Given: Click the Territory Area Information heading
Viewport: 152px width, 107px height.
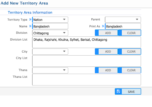Looking at the screenshot, I should (30, 12).
